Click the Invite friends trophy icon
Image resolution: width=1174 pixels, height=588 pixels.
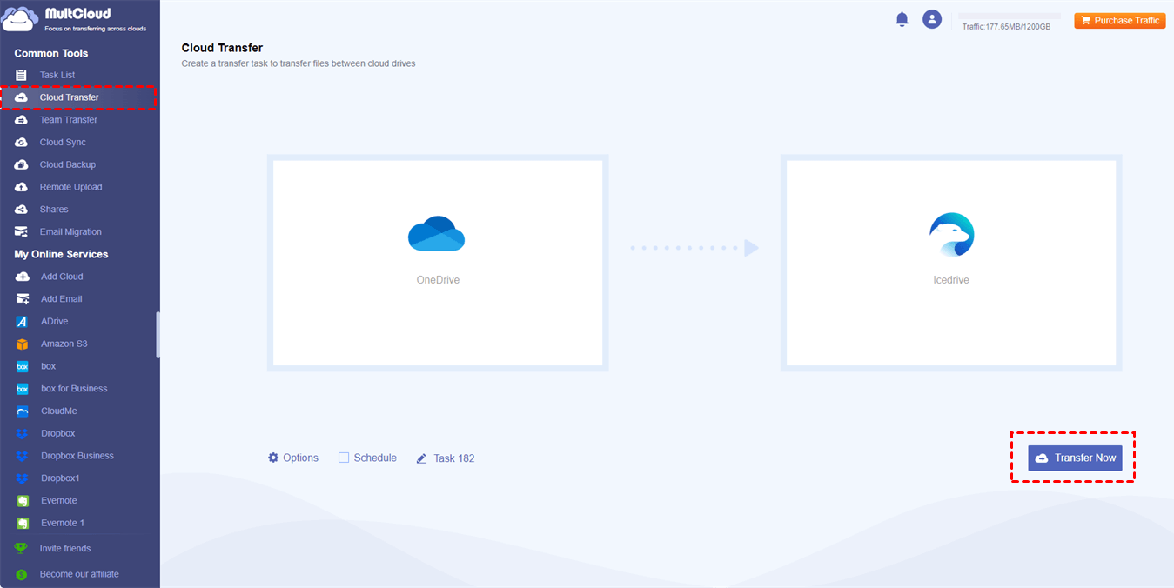pos(22,549)
